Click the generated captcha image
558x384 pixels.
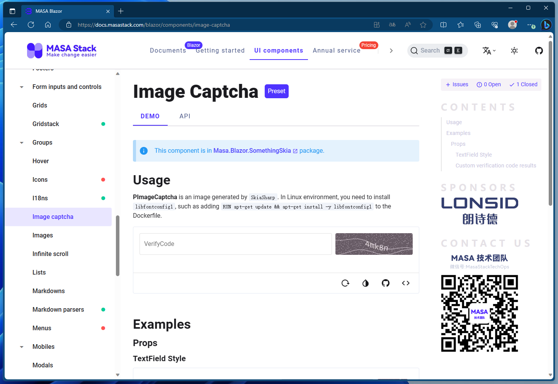click(374, 244)
